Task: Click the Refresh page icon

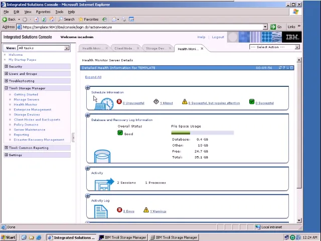Action: (44, 20)
